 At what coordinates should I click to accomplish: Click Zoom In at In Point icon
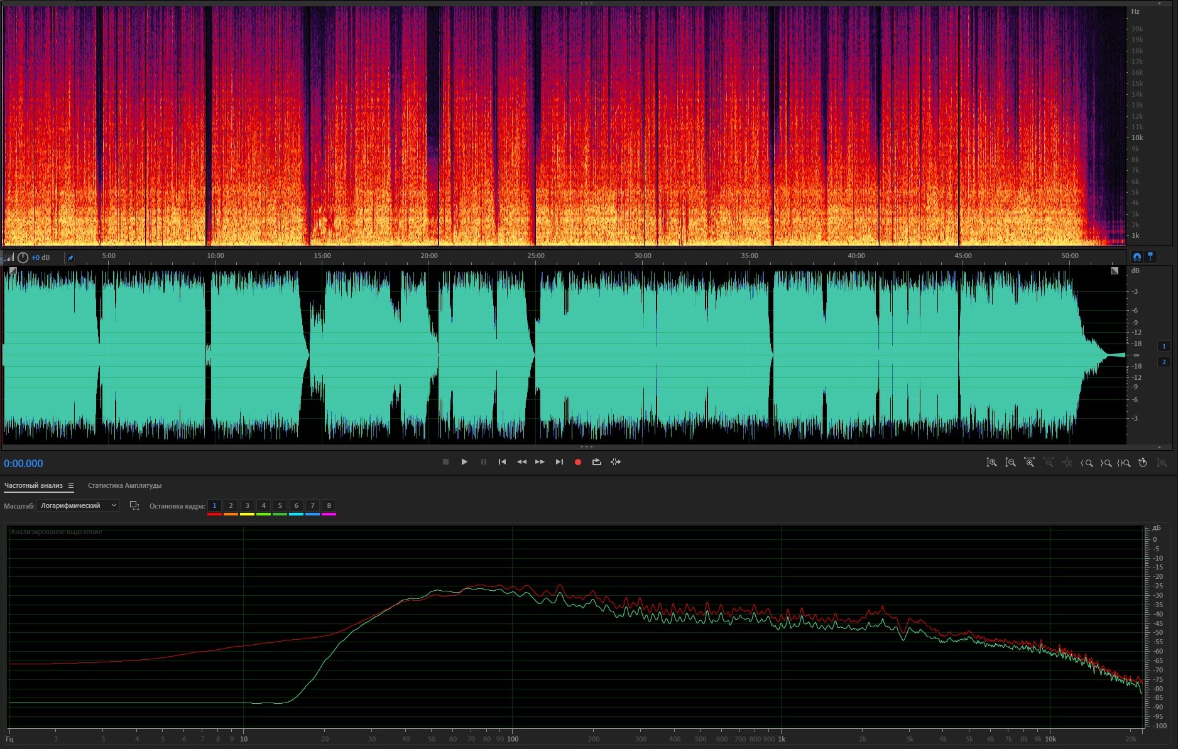(x=1086, y=463)
